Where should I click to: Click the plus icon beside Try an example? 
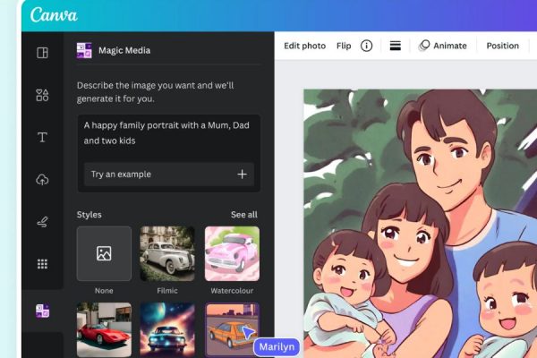pos(242,175)
